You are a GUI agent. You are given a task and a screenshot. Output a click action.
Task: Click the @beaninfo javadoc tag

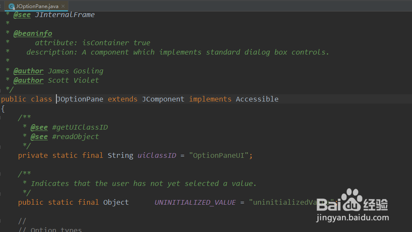click(x=32, y=33)
